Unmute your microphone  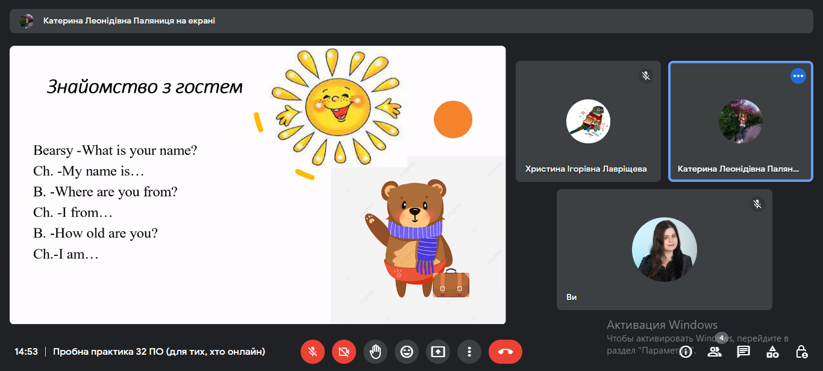click(x=313, y=352)
